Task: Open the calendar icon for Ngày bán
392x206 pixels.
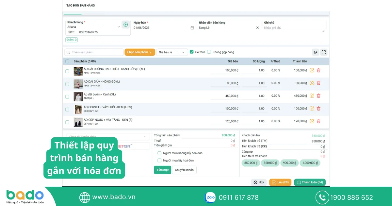Action: click(192, 28)
